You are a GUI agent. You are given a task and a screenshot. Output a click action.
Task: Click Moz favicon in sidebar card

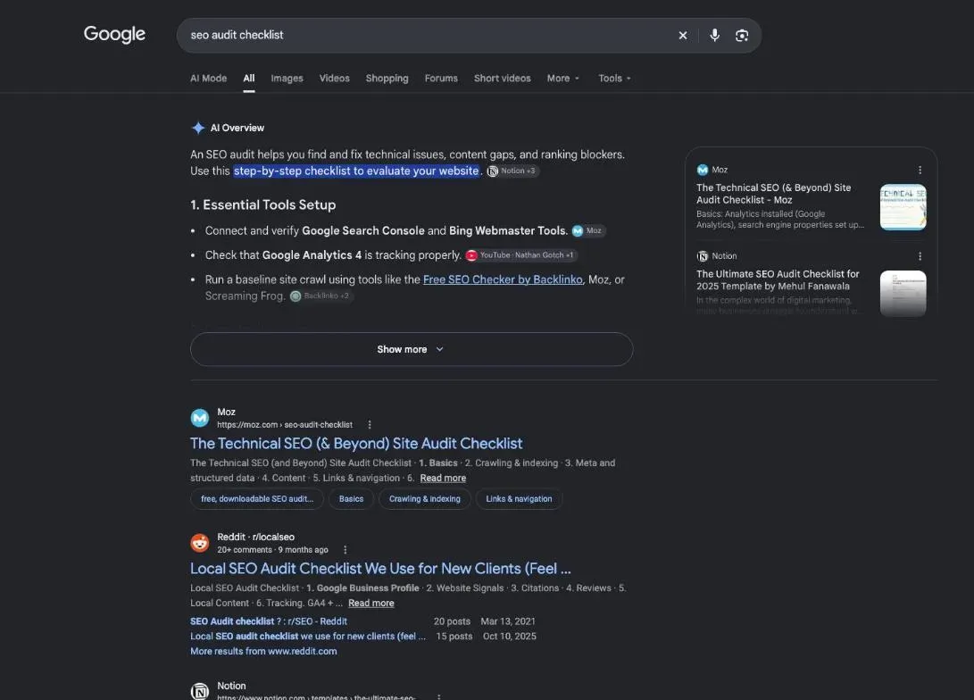(x=703, y=171)
